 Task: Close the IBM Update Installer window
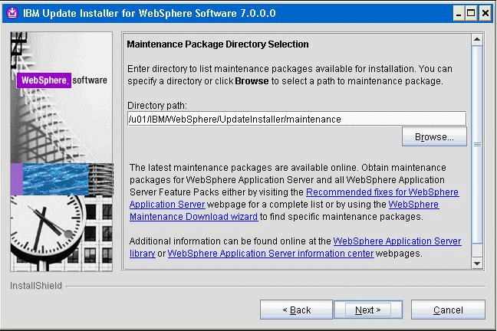coord(485,13)
